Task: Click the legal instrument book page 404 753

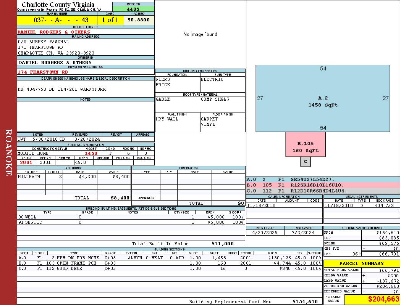Action: pos(384,205)
